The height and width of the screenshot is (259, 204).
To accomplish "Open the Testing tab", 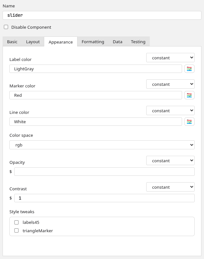I will point(138,42).
